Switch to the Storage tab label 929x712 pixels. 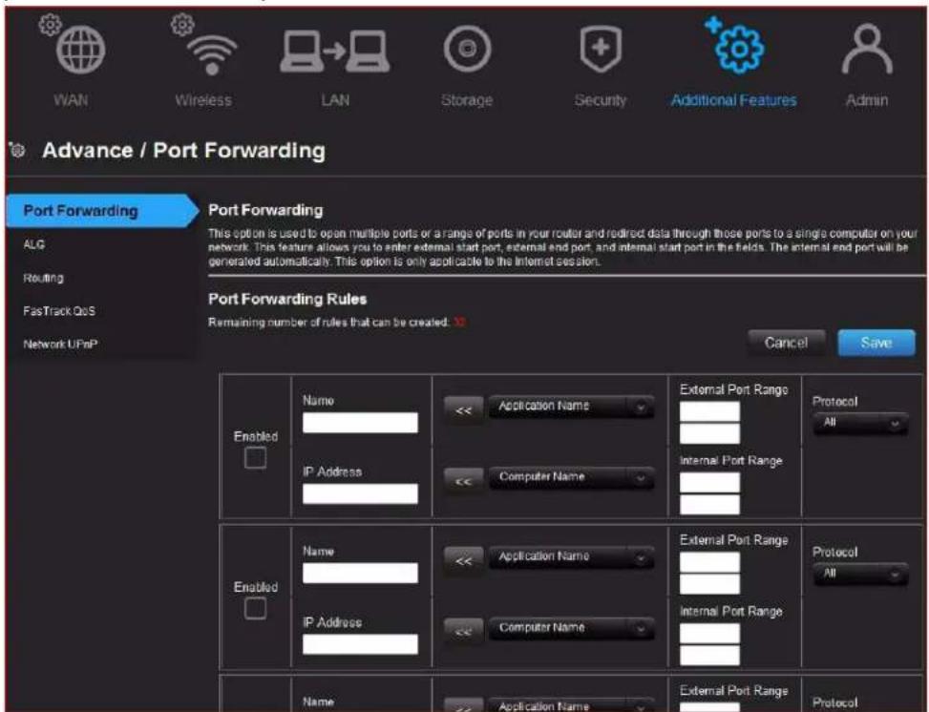coord(467,101)
